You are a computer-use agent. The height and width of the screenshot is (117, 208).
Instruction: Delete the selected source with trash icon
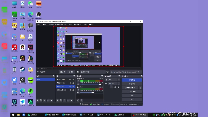61,100
